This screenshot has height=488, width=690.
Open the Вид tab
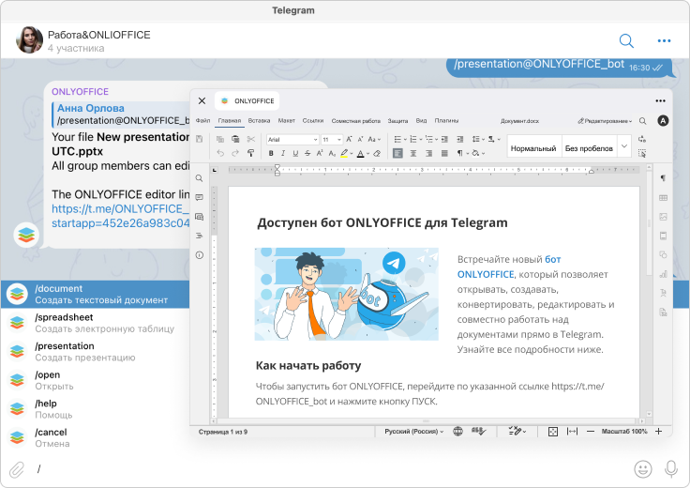coord(421,121)
